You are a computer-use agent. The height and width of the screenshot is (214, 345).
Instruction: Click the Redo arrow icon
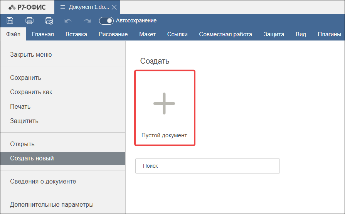[88, 21]
